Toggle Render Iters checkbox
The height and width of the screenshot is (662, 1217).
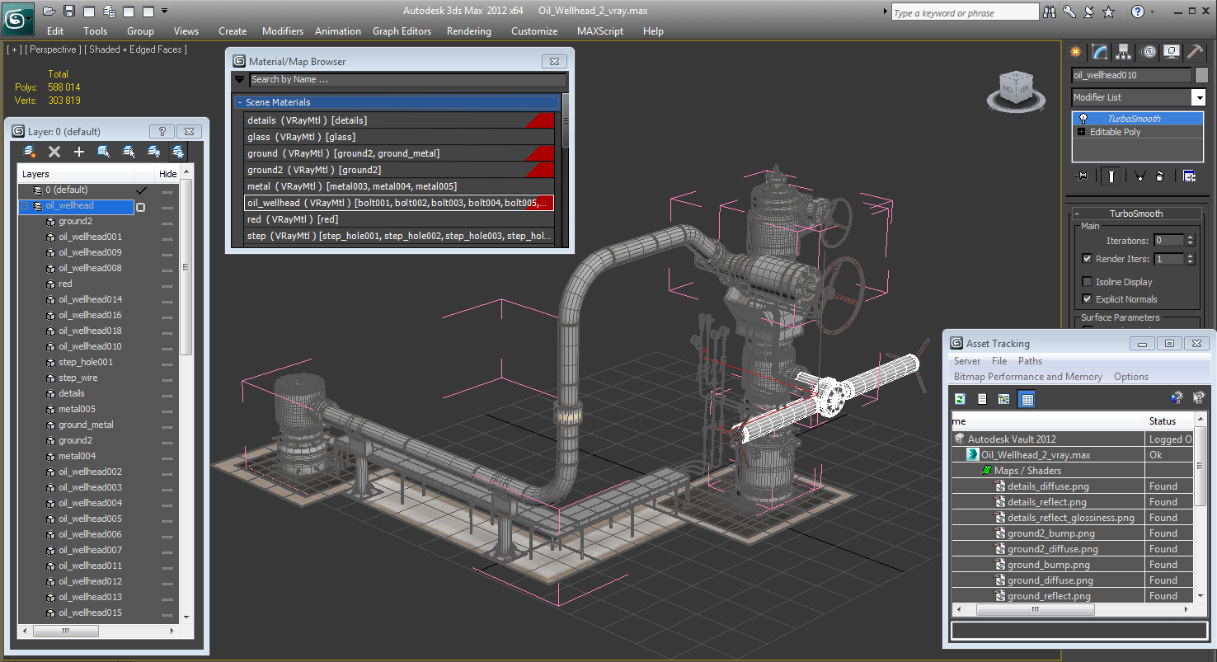[x=1087, y=259]
